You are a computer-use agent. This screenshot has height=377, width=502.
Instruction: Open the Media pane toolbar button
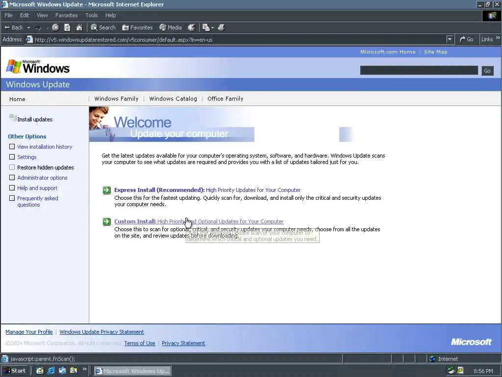click(171, 27)
